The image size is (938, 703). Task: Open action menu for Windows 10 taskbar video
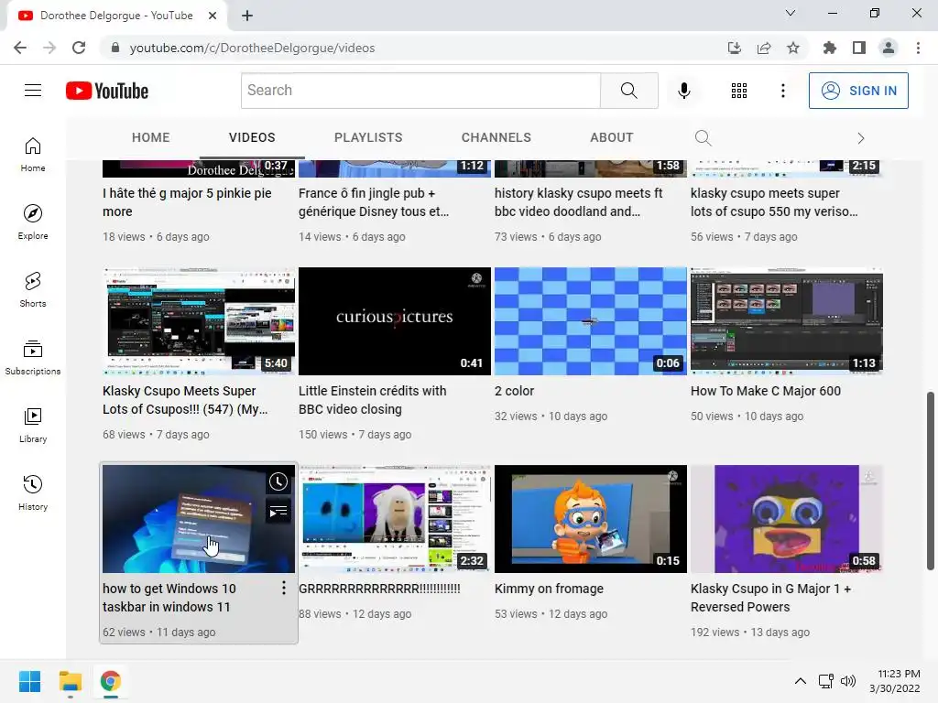pyautogui.click(x=284, y=589)
